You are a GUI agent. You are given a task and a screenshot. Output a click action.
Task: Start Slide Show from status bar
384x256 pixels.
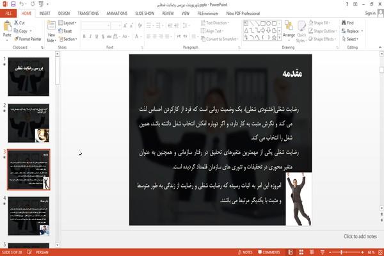323,252
